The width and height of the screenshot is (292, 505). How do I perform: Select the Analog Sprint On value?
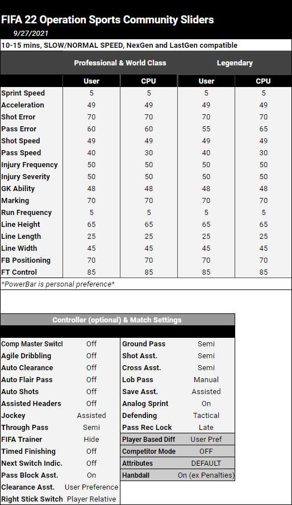pyautogui.click(x=206, y=403)
